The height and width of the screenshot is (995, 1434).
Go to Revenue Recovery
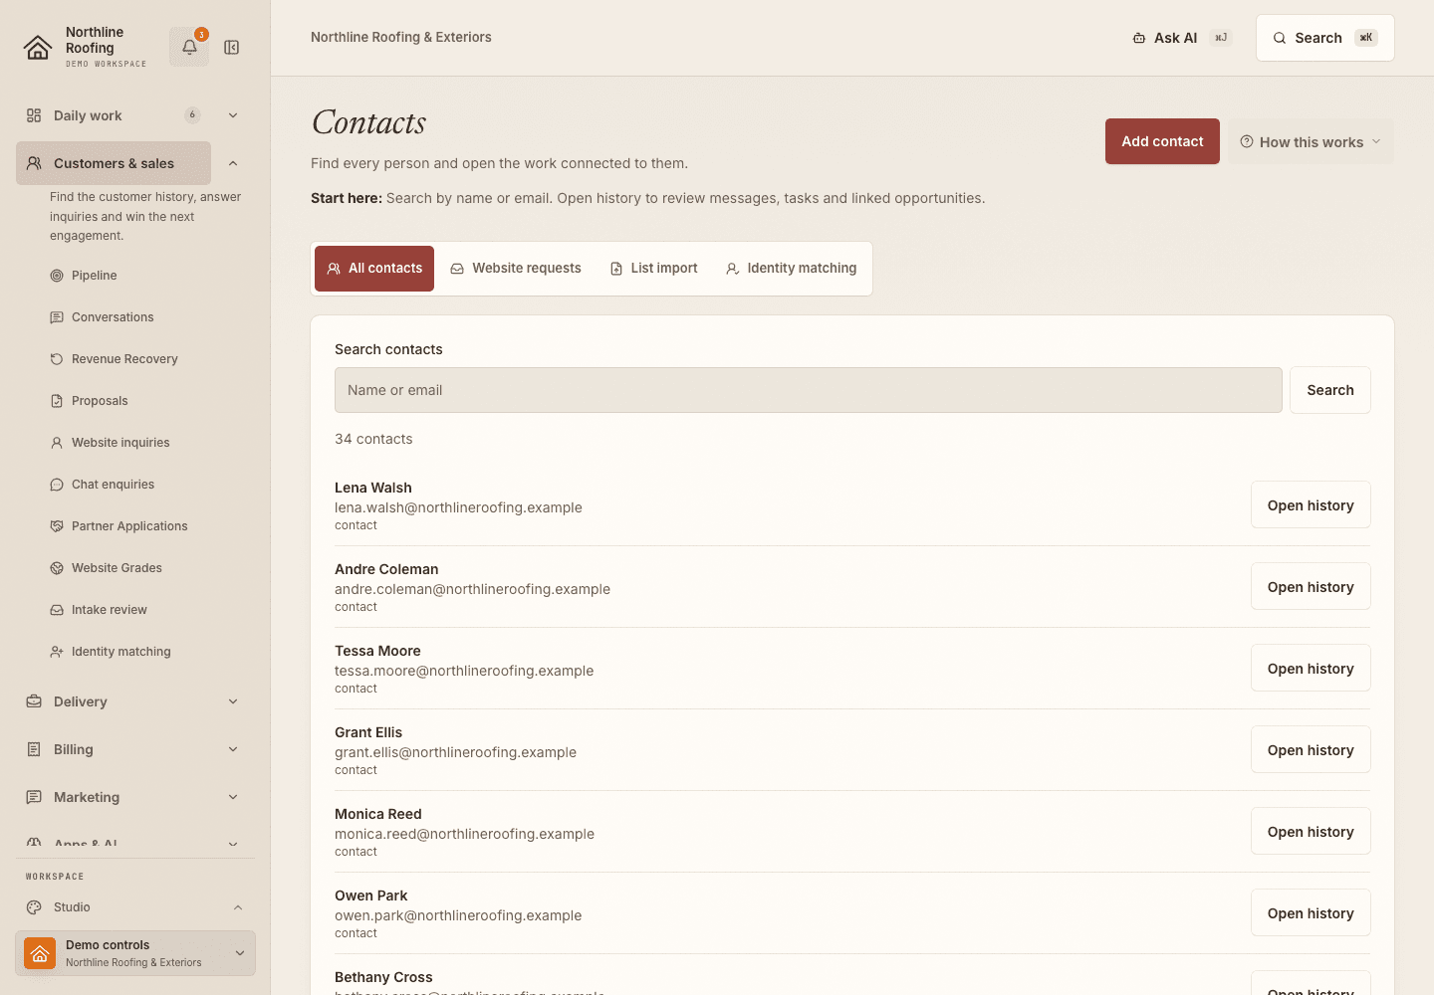(x=114, y=359)
